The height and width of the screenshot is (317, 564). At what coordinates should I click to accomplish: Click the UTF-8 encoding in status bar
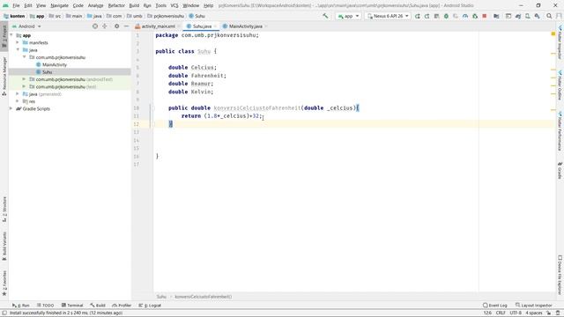(516, 313)
